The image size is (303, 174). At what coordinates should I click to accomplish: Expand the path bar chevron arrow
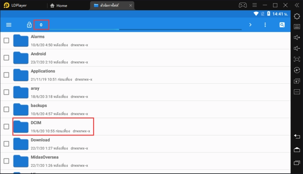tap(250, 25)
